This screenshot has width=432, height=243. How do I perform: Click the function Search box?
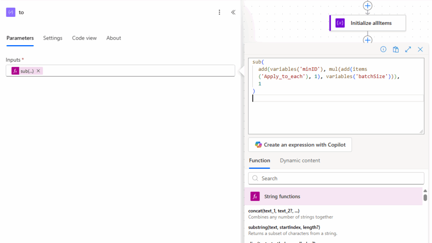click(x=336, y=178)
